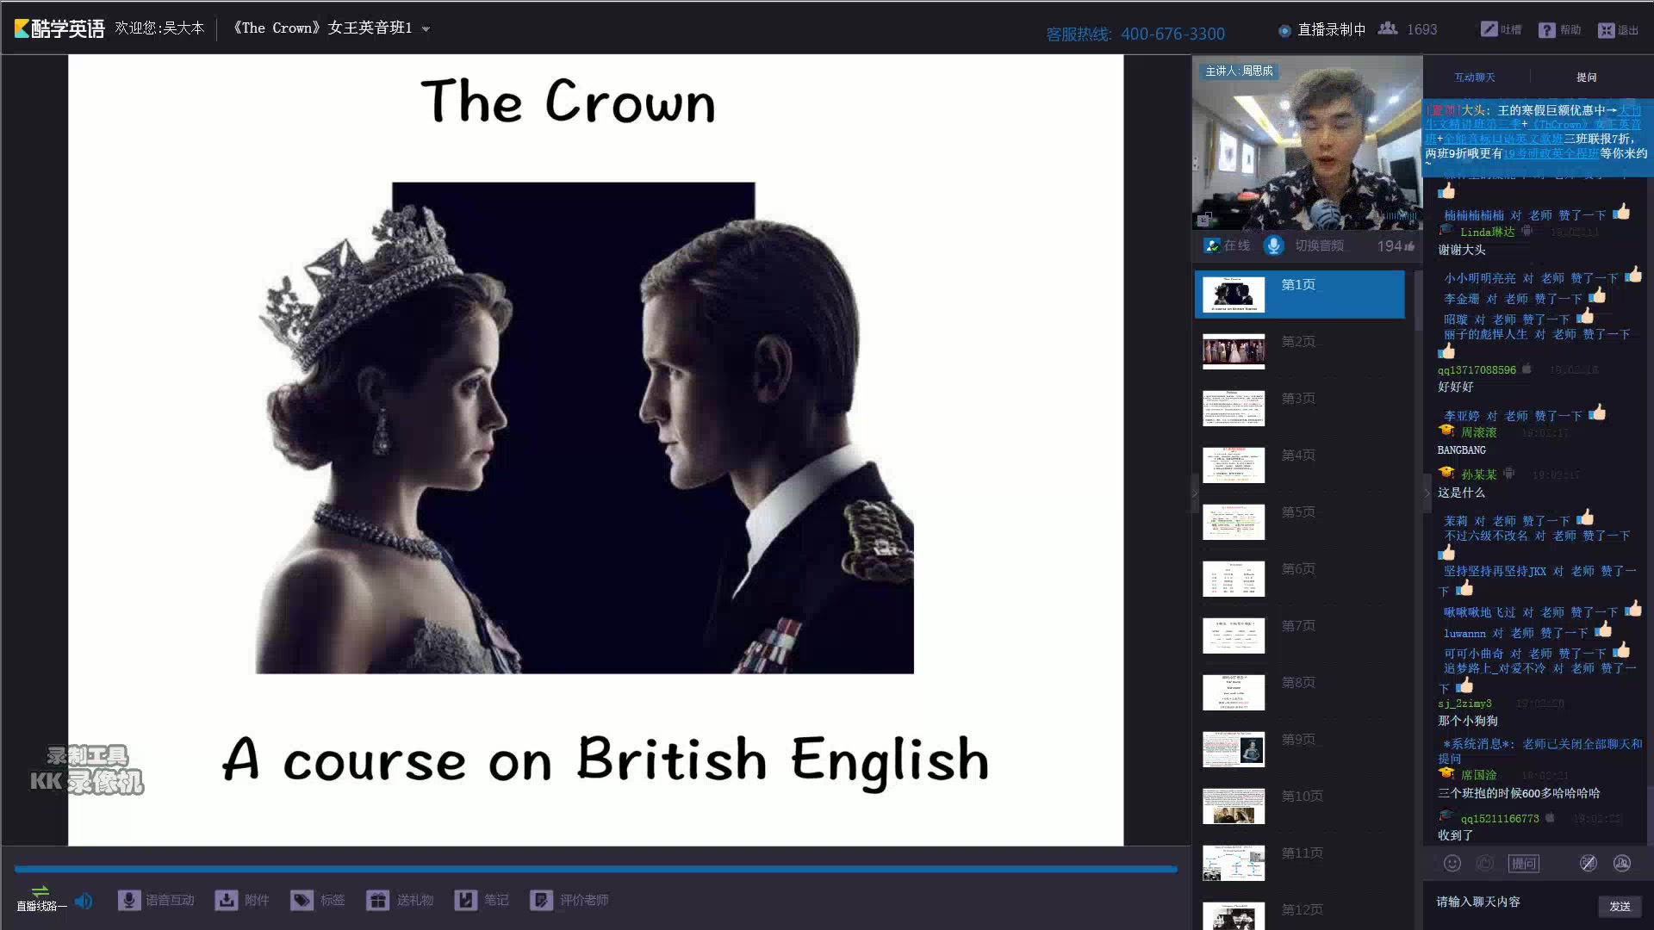The image size is (1654, 930).
Task: Open 帮助 help in top bar
Action: pyautogui.click(x=1560, y=29)
